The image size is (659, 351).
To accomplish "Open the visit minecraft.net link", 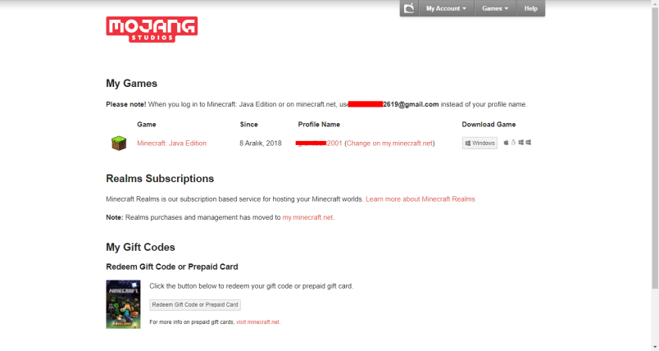I will [257, 322].
